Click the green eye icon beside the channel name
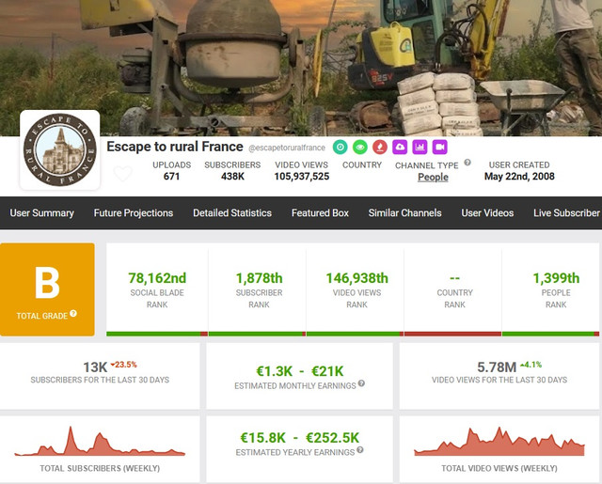The height and width of the screenshot is (484, 602). [360, 147]
